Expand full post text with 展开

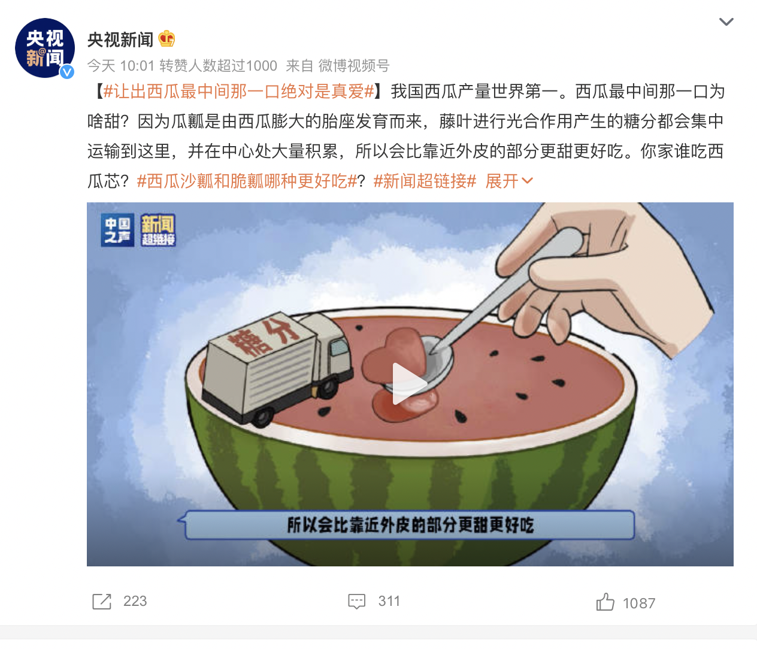(502, 181)
